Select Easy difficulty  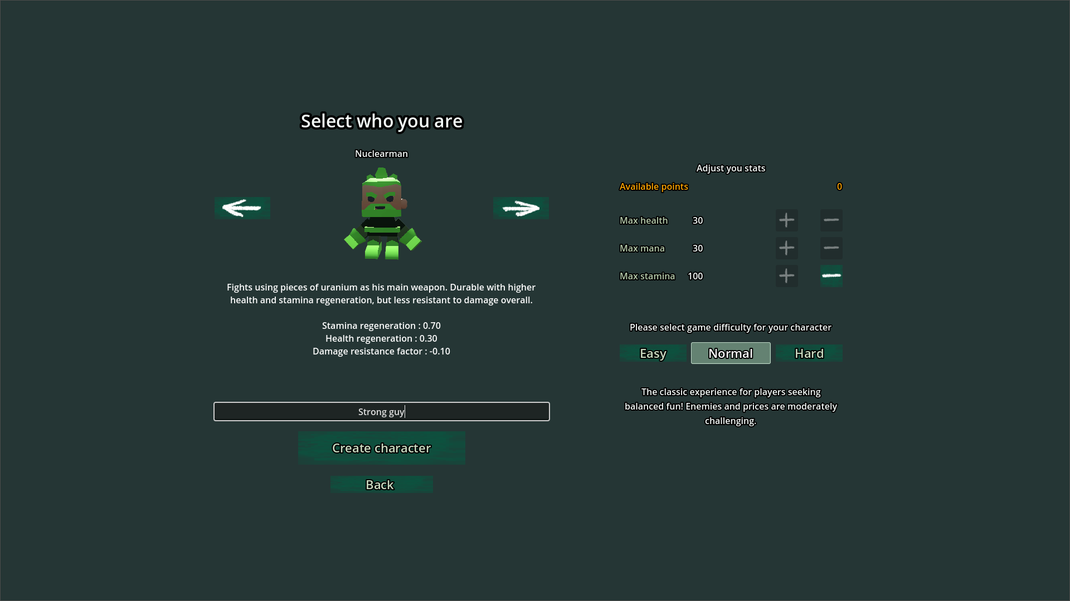pos(653,353)
